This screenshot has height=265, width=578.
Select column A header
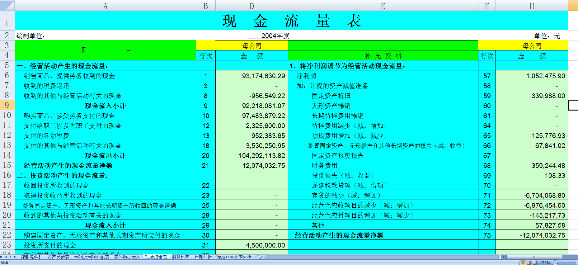click(x=106, y=6)
